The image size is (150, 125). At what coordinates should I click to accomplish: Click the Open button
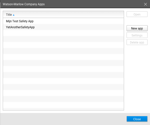click(x=137, y=14)
